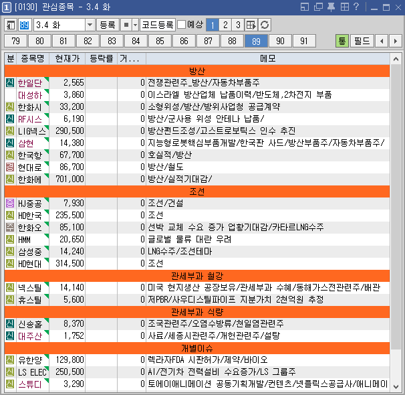Expand the dropdown next to square icon

coord(136,25)
